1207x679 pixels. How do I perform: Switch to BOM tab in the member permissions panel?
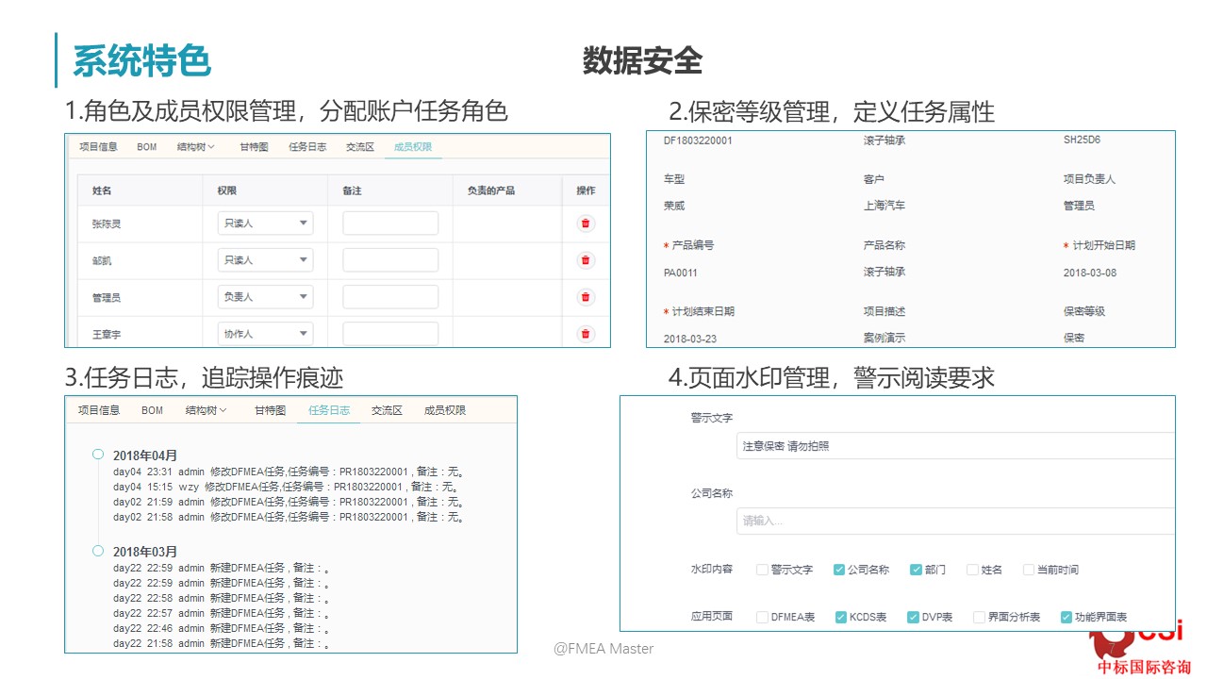pyautogui.click(x=147, y=147)
